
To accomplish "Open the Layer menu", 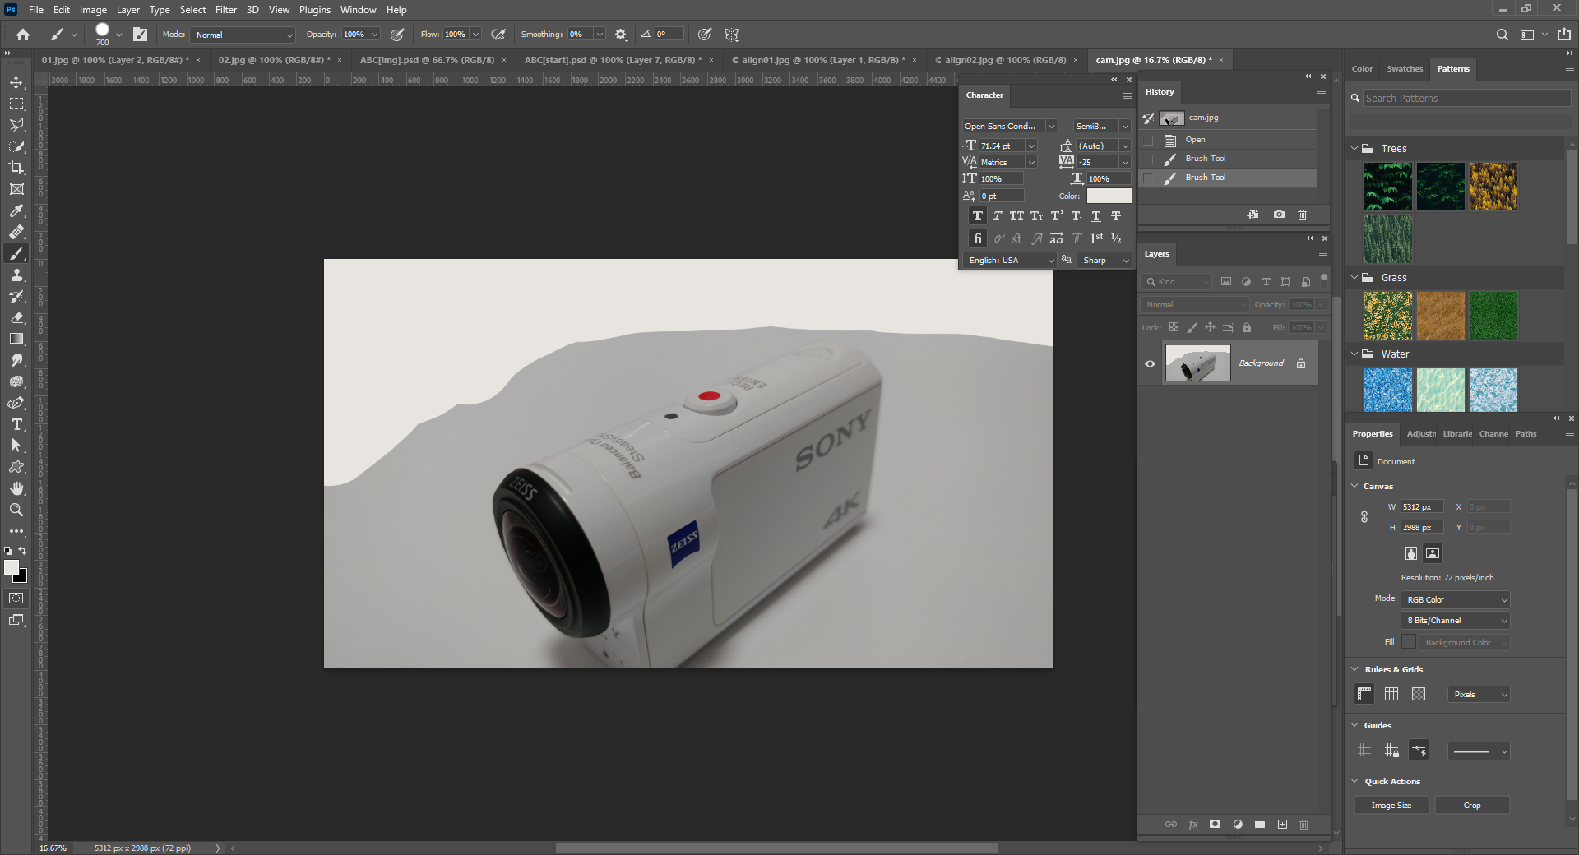I will 127,10.
